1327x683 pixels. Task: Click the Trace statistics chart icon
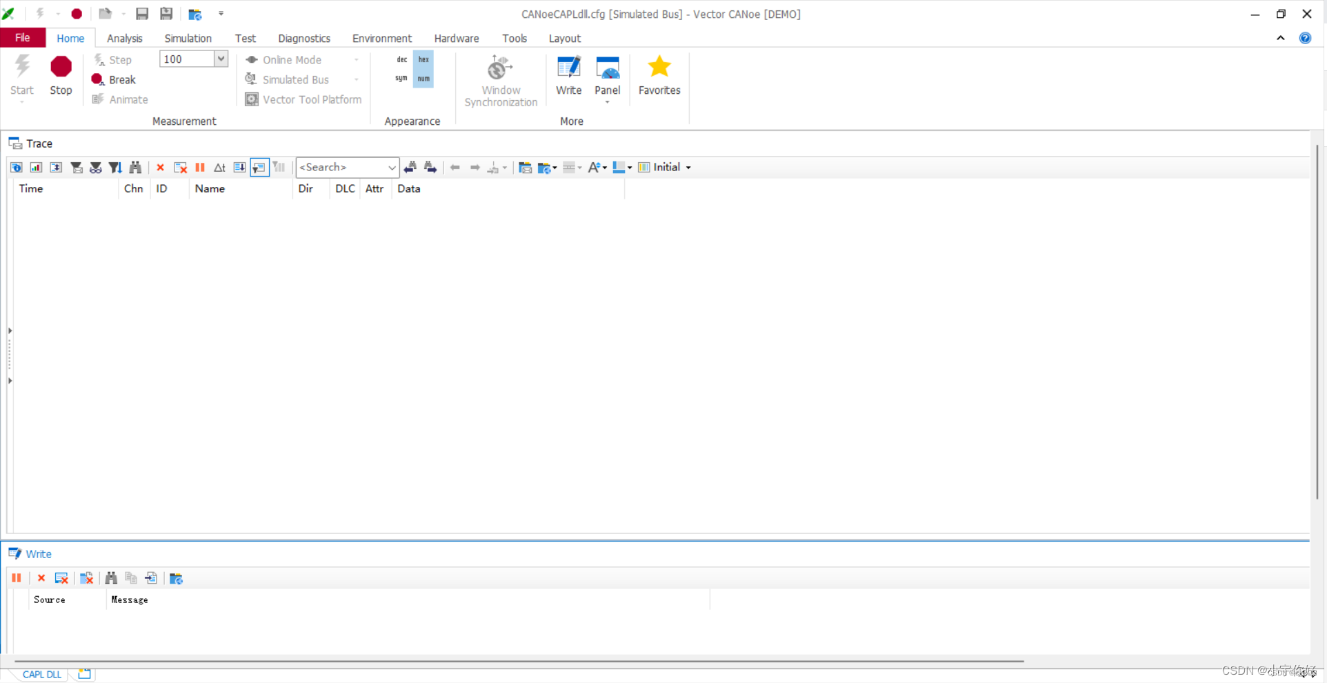coord(36,167)
